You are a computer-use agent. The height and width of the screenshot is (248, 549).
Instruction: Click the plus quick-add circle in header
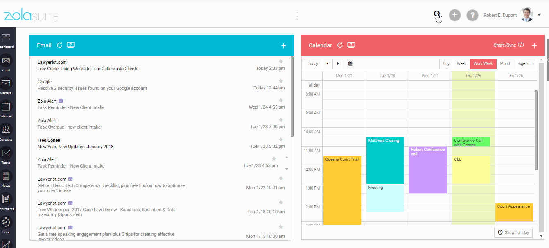click(455, 15)
